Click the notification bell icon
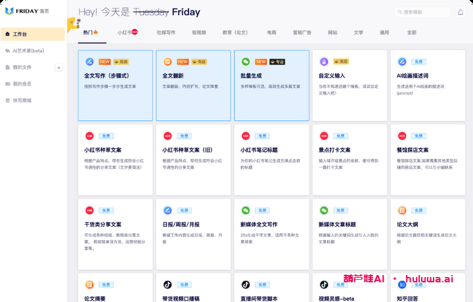This screenshot has height=302, width=473. [461, 12]
